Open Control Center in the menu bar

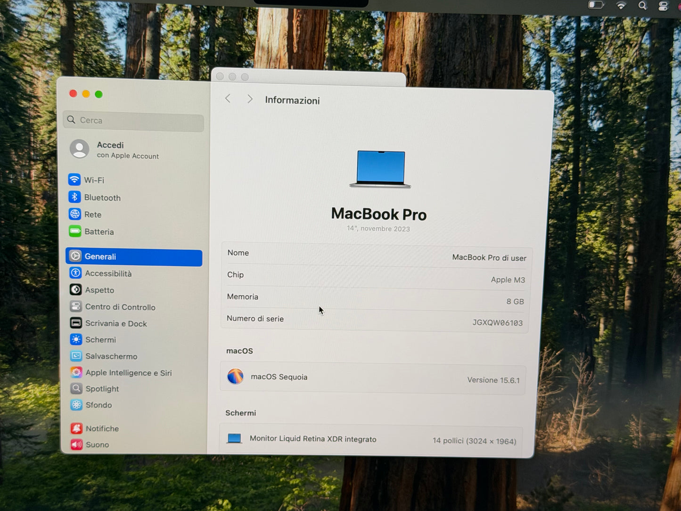663,6
